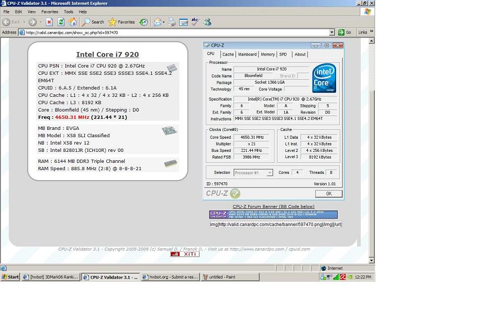The image size is (478, 321).
Task: Click the system tray clock 12:22 PM
Action: (363, 277)
